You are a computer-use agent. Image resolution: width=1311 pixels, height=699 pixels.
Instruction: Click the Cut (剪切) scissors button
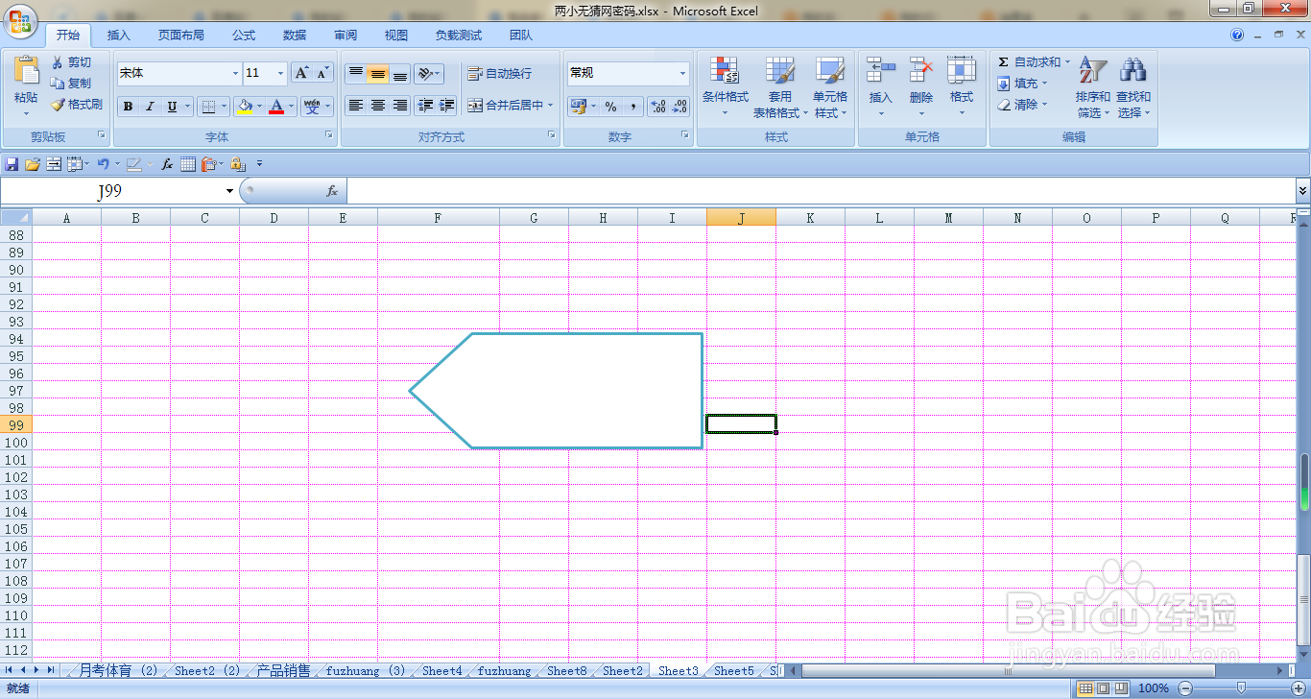[72, 62]
